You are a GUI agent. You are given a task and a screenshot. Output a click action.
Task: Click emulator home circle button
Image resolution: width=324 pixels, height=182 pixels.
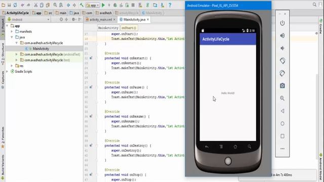pos(282,123)
